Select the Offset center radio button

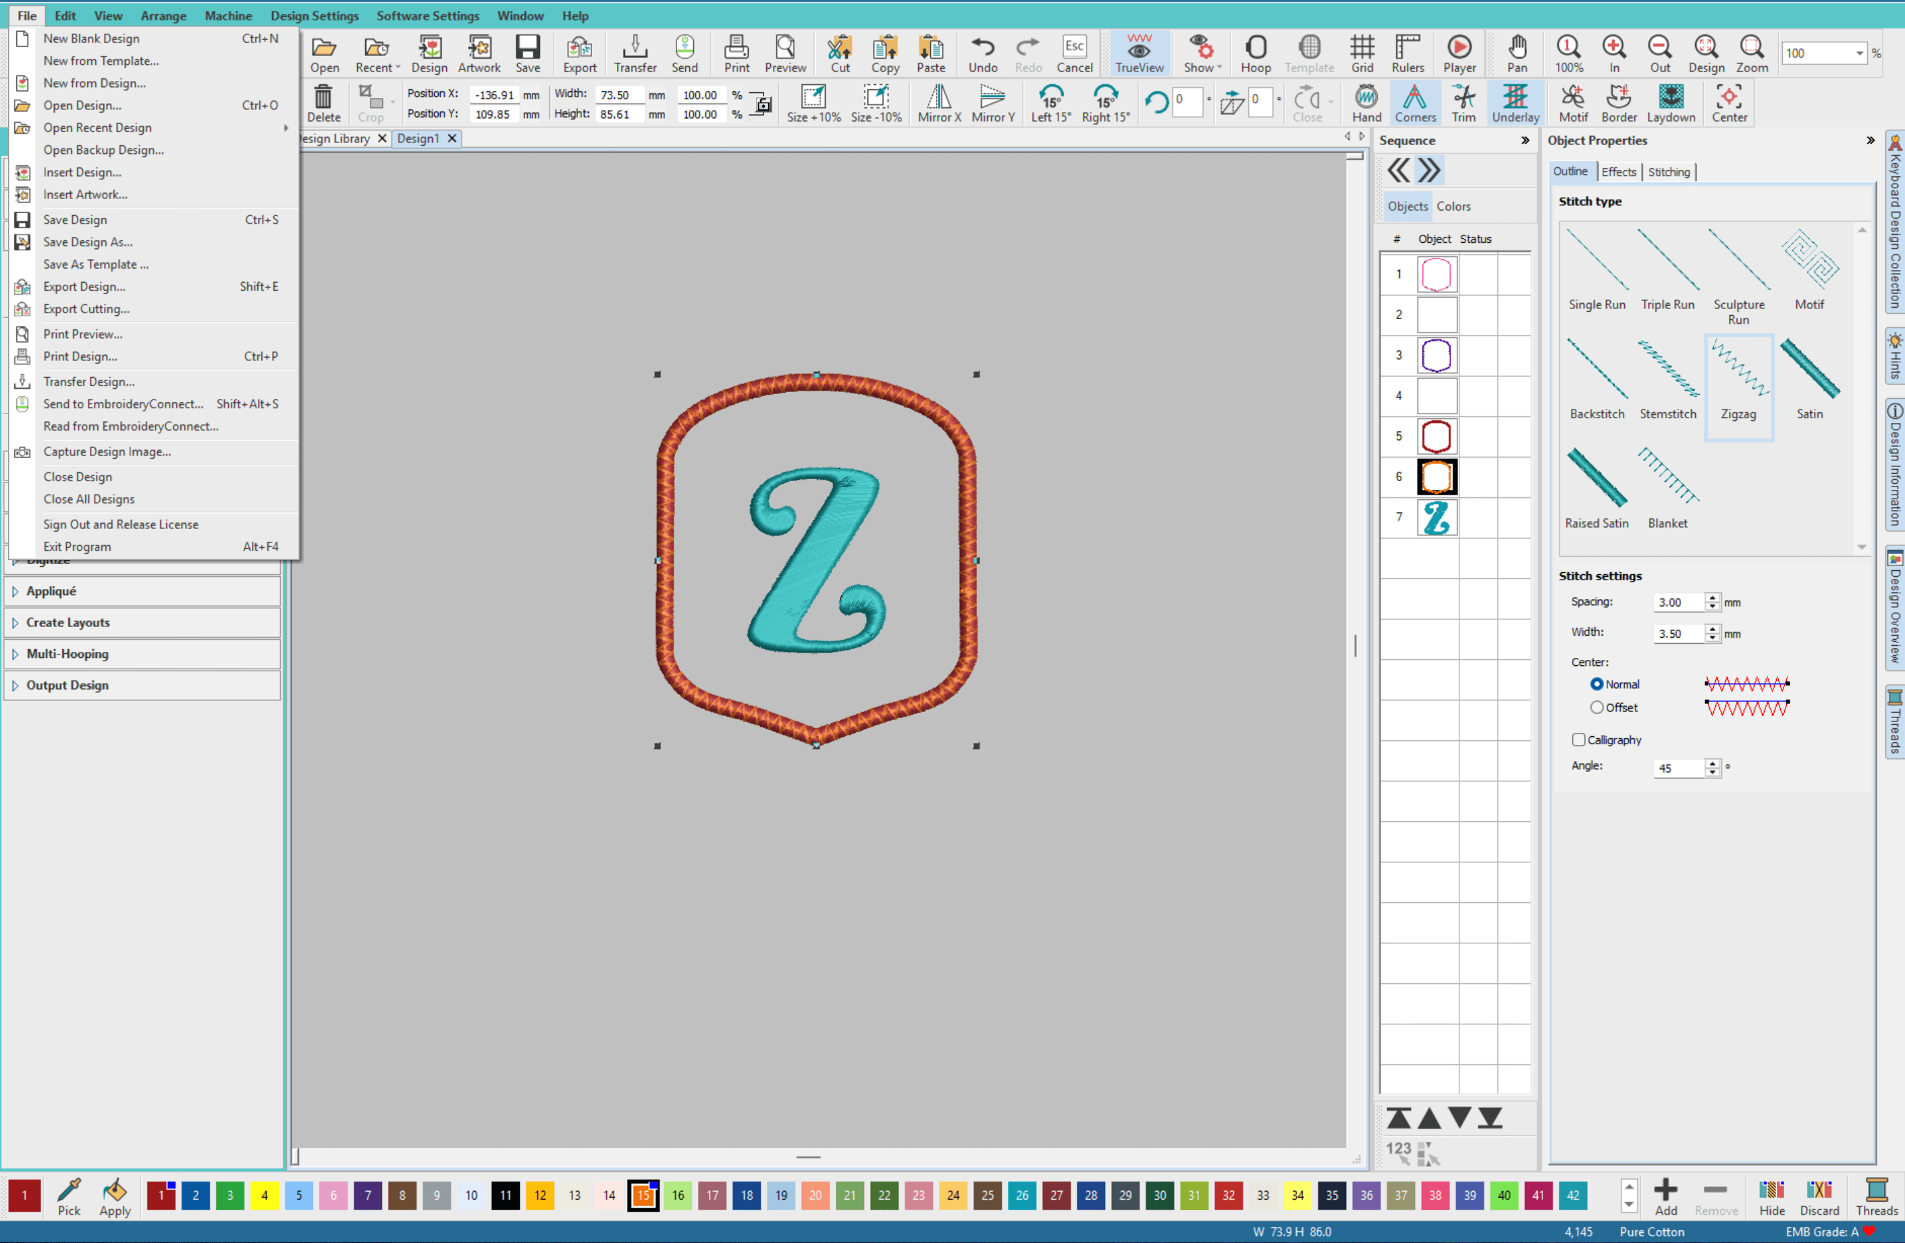click(1597, 708)
